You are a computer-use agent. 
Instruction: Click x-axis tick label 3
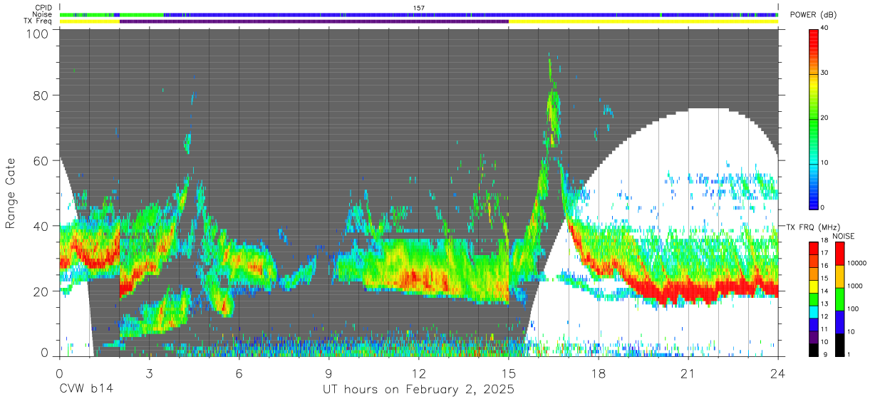[x=149, y=373]
